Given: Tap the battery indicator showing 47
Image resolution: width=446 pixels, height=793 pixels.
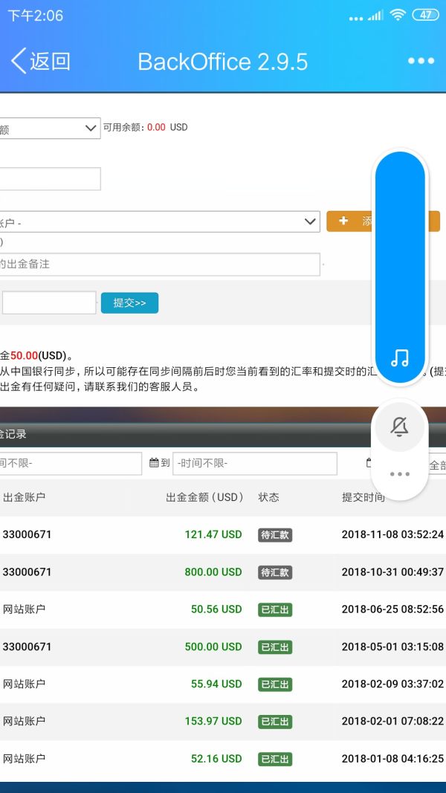Looking at the screenshot, I should pyautogui.click(x=425, y=15).
